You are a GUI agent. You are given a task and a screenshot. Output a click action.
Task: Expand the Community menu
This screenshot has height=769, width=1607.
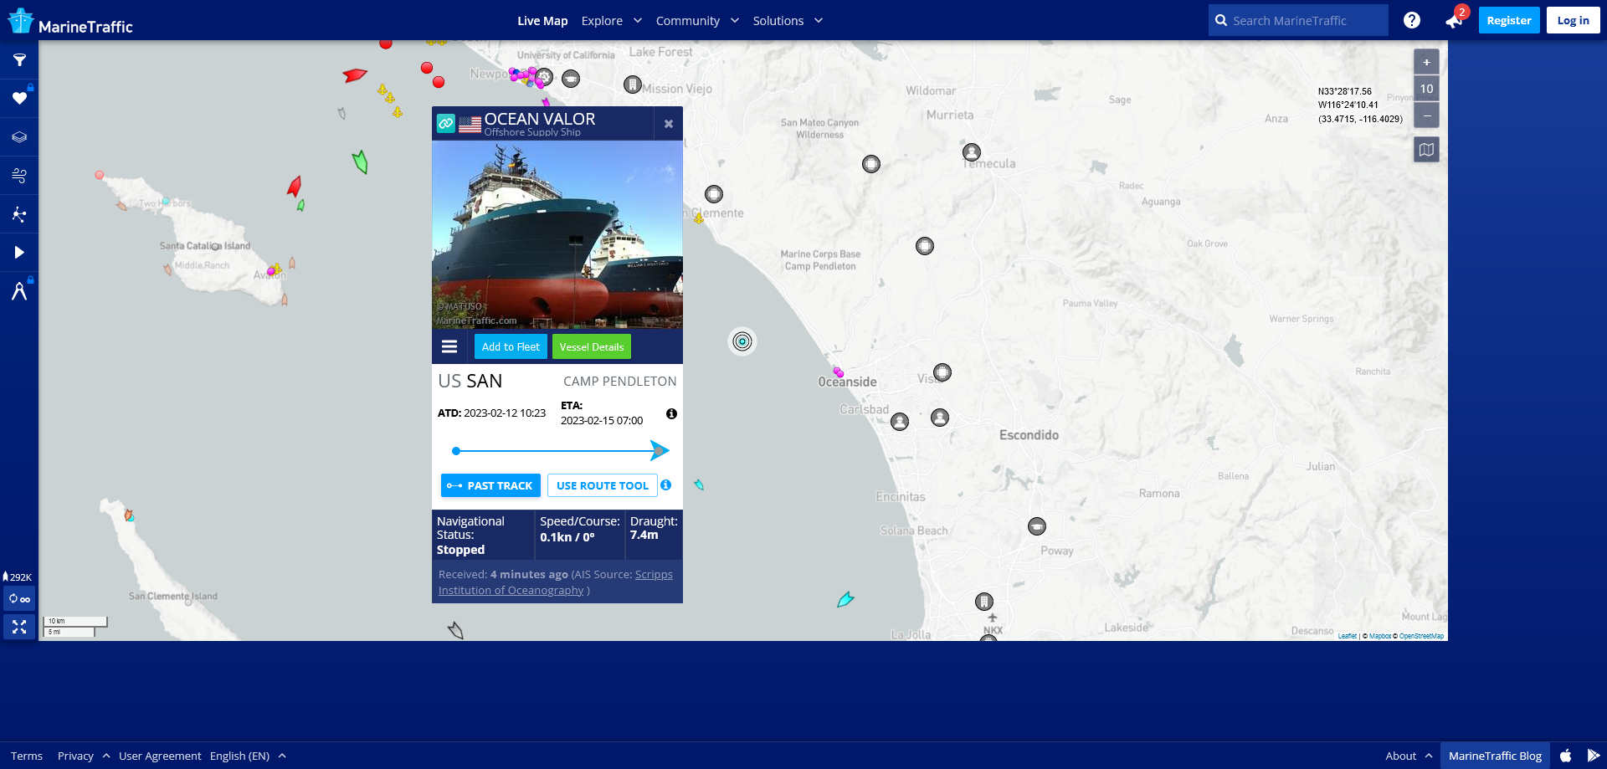click(x=697, y=21)
